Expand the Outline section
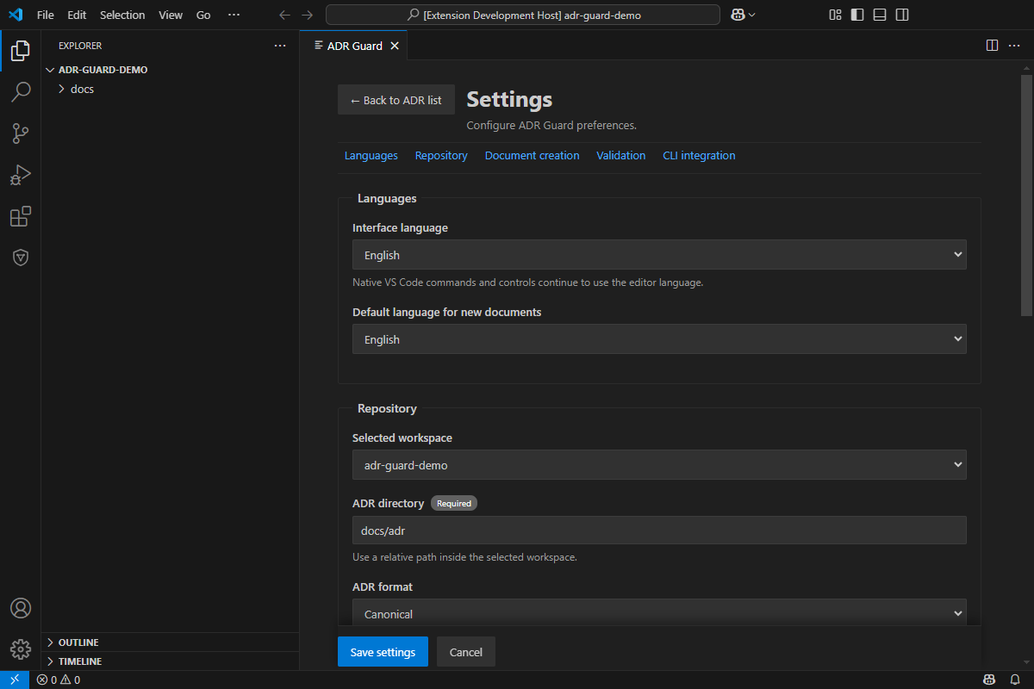 click(x=170, y=642)
